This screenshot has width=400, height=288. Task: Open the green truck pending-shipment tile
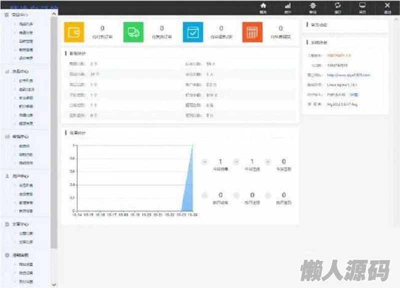pyautogui.click(x=133, y=32)
